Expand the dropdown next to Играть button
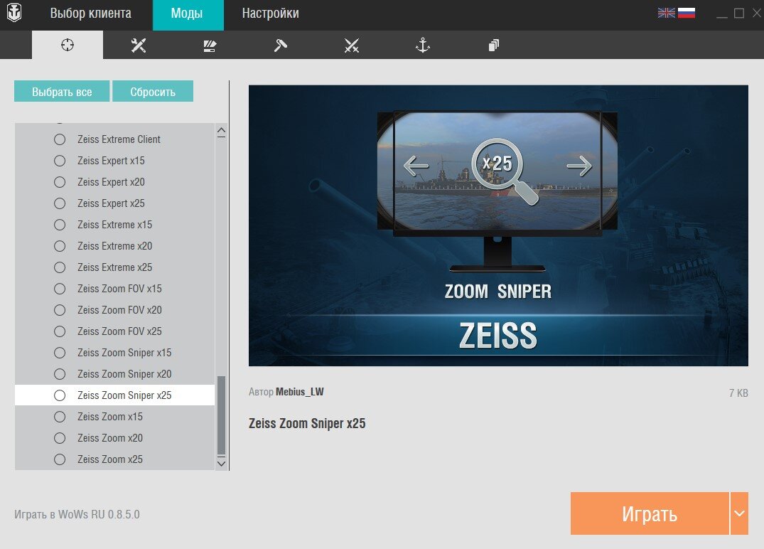The width and height of the screenshot is (764, 549). (739, 513)
